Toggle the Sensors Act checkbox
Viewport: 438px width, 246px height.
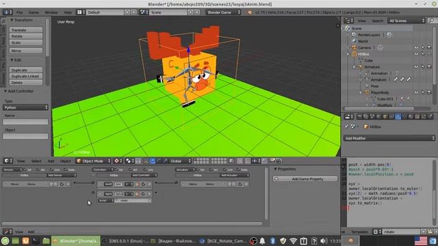point(38,169)
